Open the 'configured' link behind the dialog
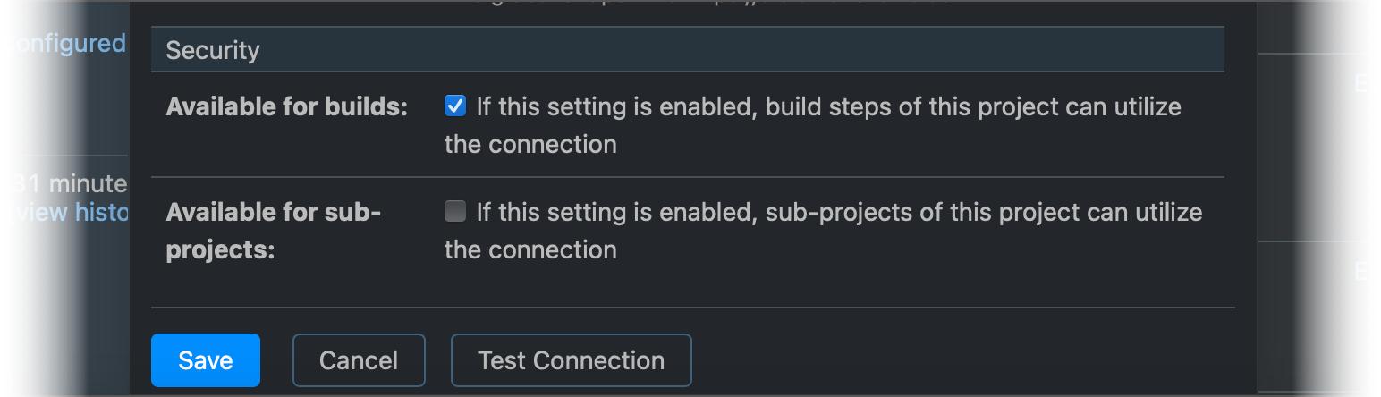The width and height of the screenshot is (1381, 397). pyautogui.click(x=65, y=43)
